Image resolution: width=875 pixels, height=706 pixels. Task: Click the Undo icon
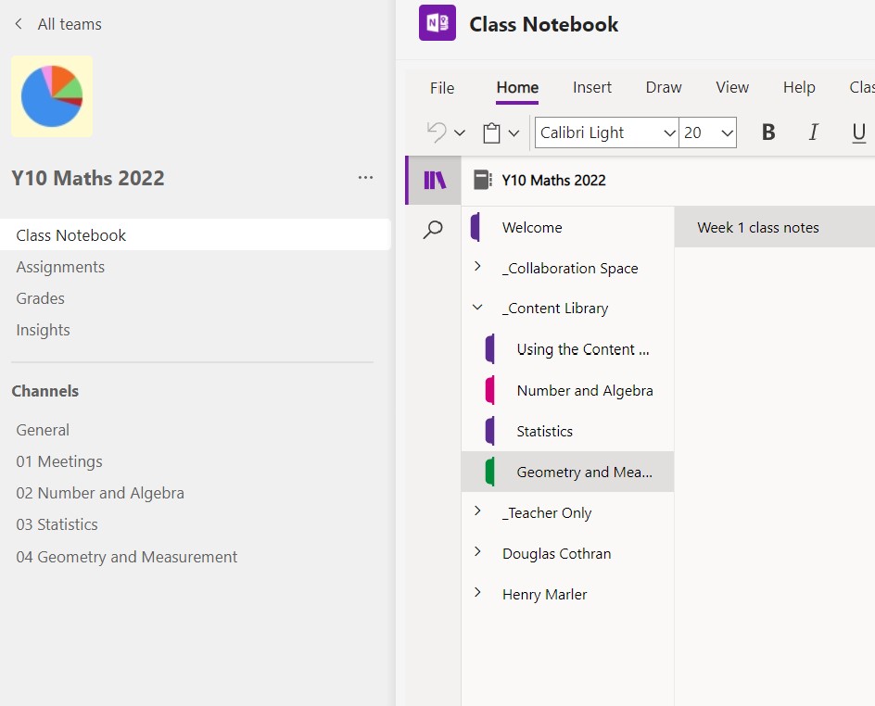point(437,132)
